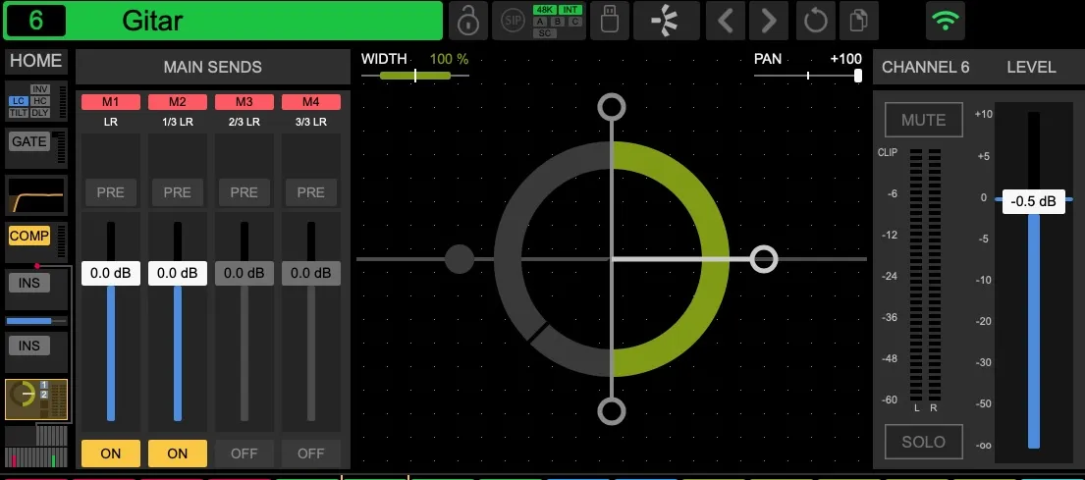Open the USB drive recorder icon

[x=610, y=21]
